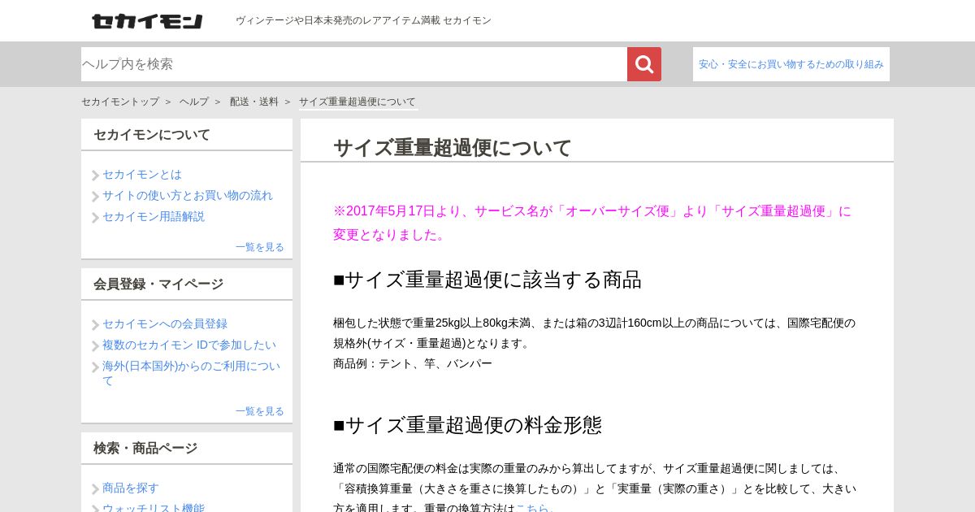Click page title サイズ重量超過便について

(x=453, y=147)
